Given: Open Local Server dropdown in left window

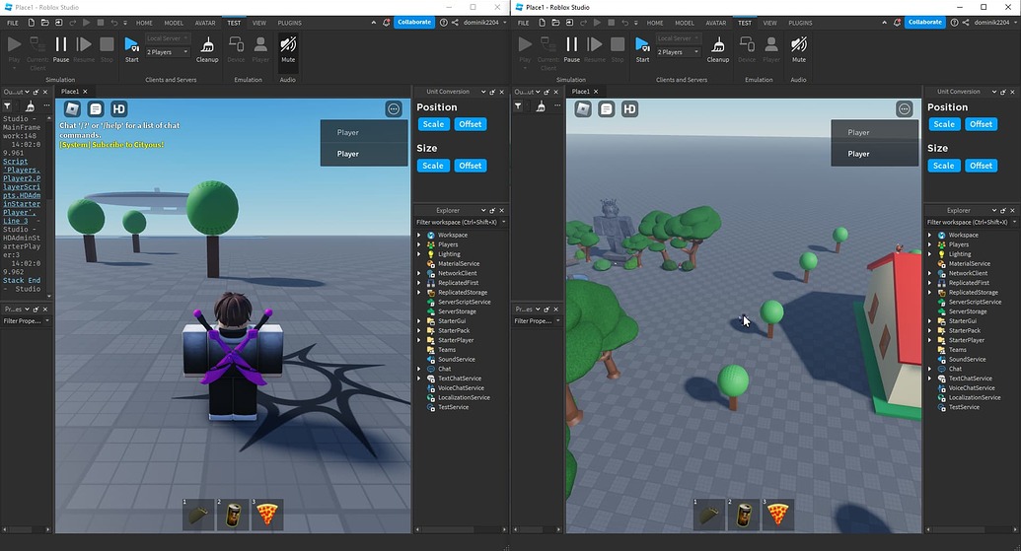Looking at the screenshot, I should [168, 38].
